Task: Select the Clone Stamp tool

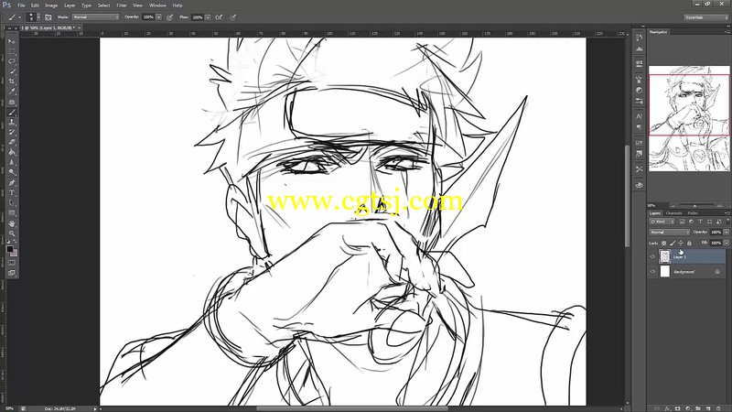Action: [x=12, y=123]
